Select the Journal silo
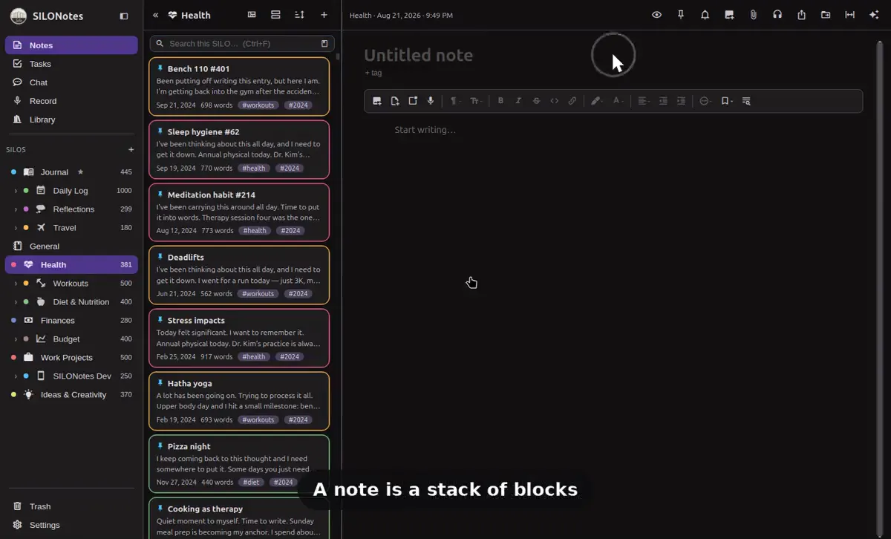 71,172
